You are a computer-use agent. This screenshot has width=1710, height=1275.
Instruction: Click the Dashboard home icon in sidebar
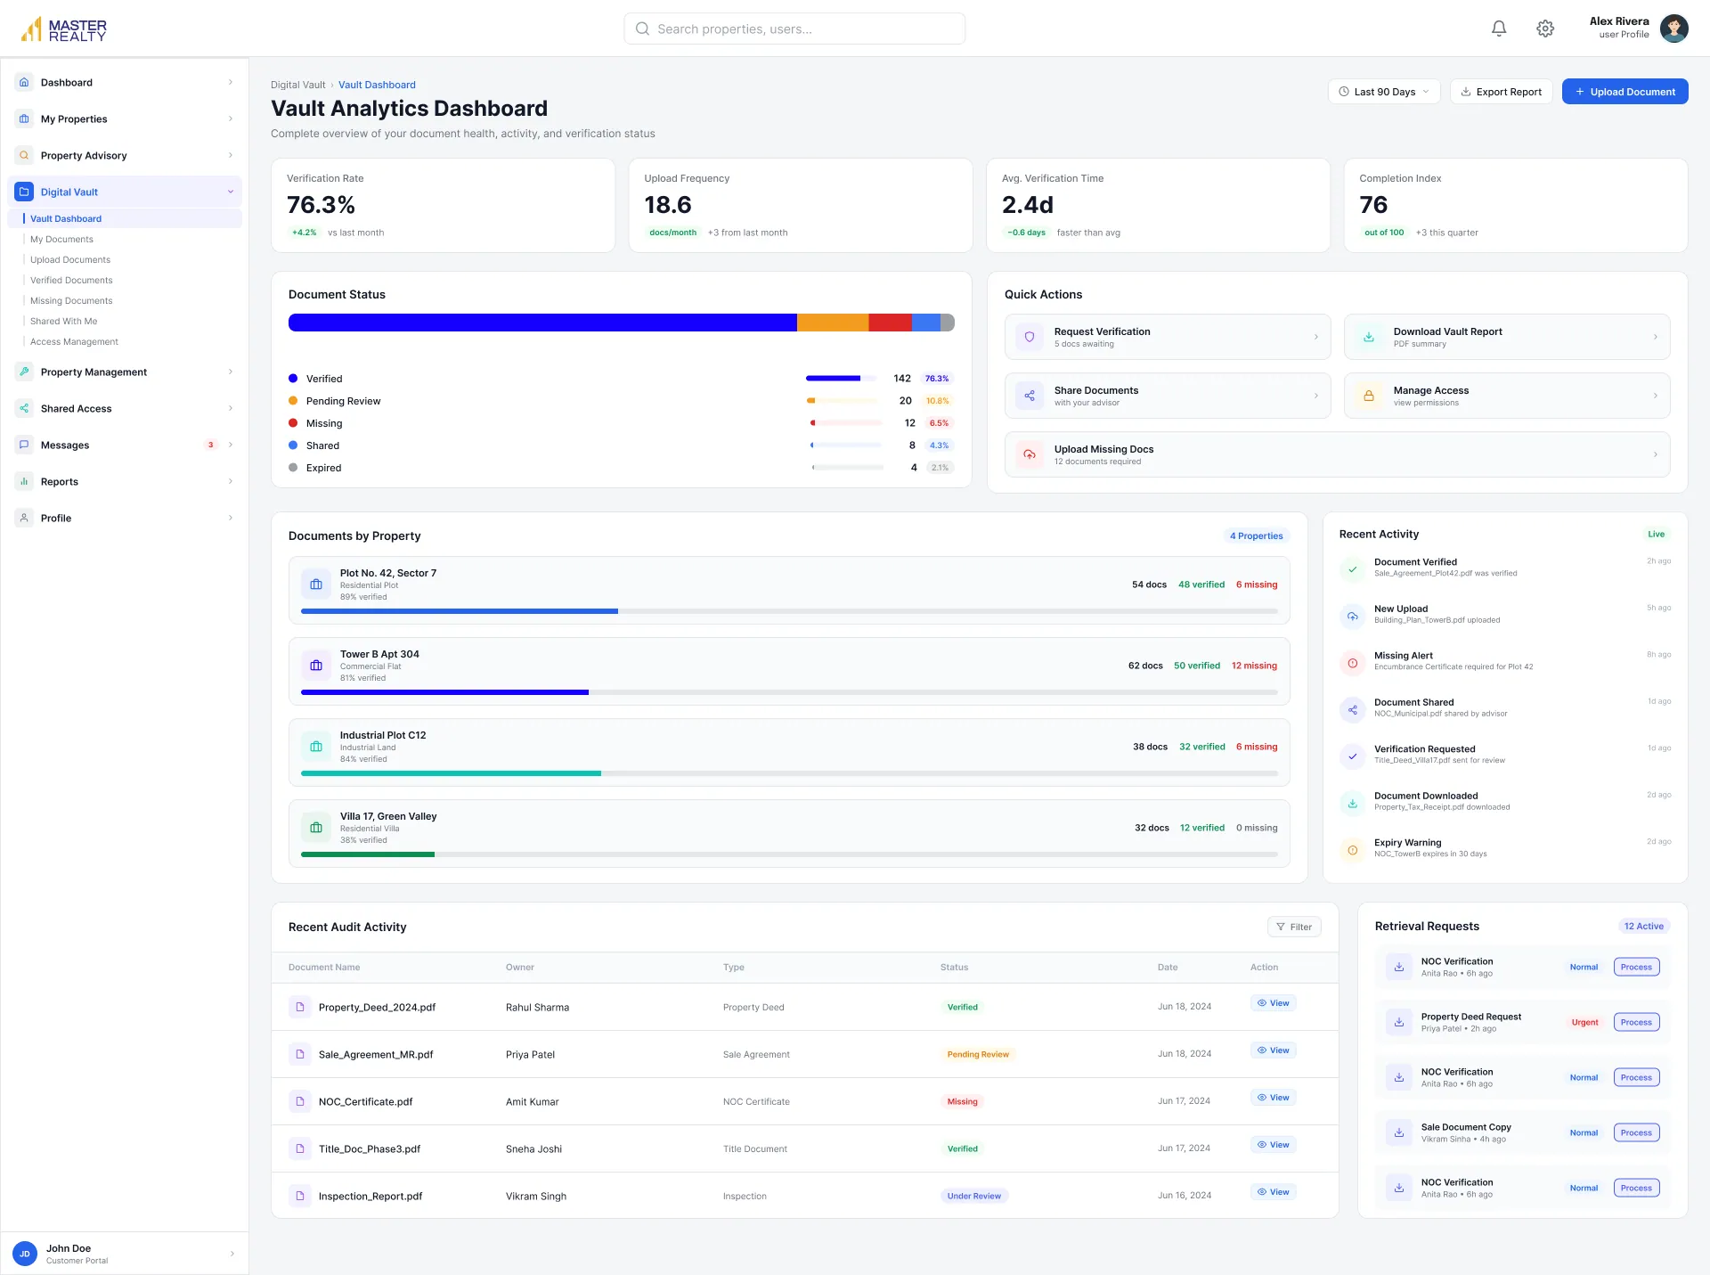24,82
